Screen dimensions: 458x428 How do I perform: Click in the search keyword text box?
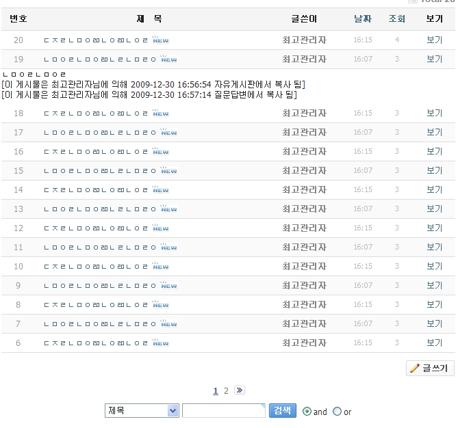(223, 410)
